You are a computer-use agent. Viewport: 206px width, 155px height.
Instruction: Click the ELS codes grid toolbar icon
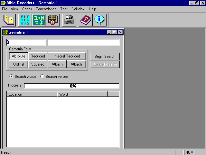pyautogui.click(x=24, y=20)
